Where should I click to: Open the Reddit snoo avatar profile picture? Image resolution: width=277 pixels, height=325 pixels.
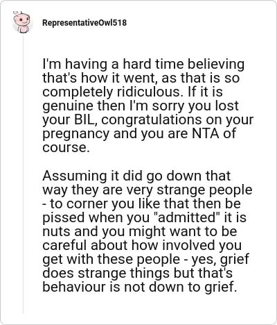point(21,22)
